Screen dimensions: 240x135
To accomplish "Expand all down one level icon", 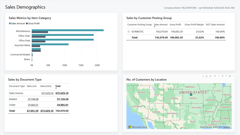I will click(x=210, y=76).
